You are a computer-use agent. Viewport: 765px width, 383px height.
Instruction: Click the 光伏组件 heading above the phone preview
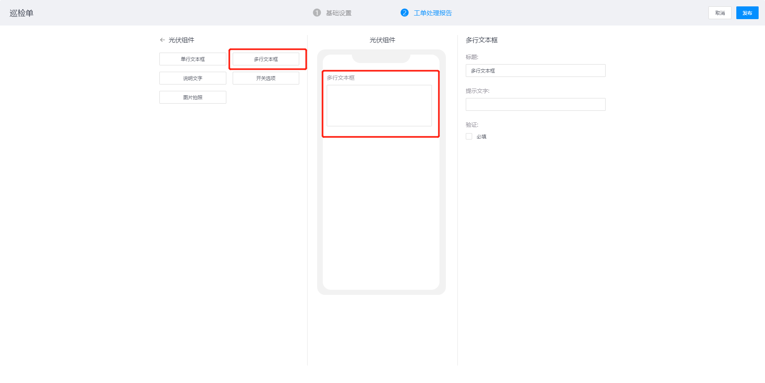pyautogui.click(x=382, y=40)
